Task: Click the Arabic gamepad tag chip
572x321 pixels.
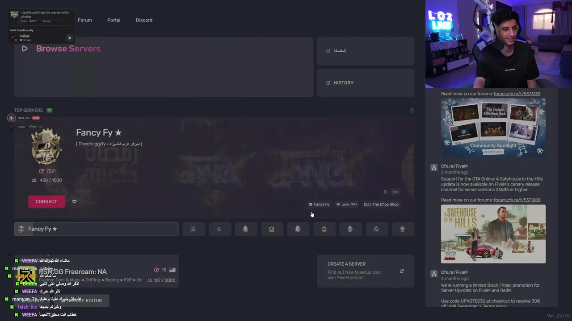Action: (x=347, y=204)
